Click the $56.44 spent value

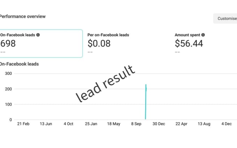189,44
